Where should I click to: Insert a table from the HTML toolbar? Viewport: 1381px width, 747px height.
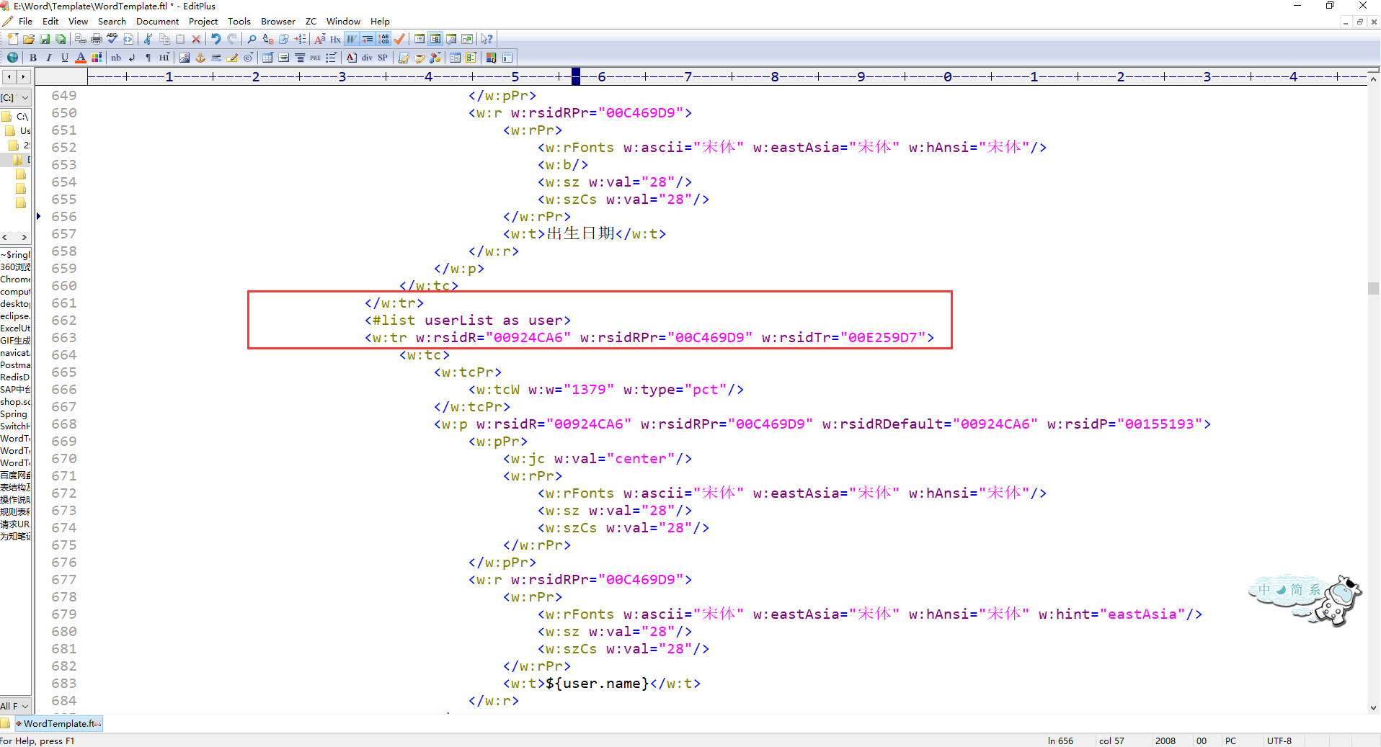[267, 58]
